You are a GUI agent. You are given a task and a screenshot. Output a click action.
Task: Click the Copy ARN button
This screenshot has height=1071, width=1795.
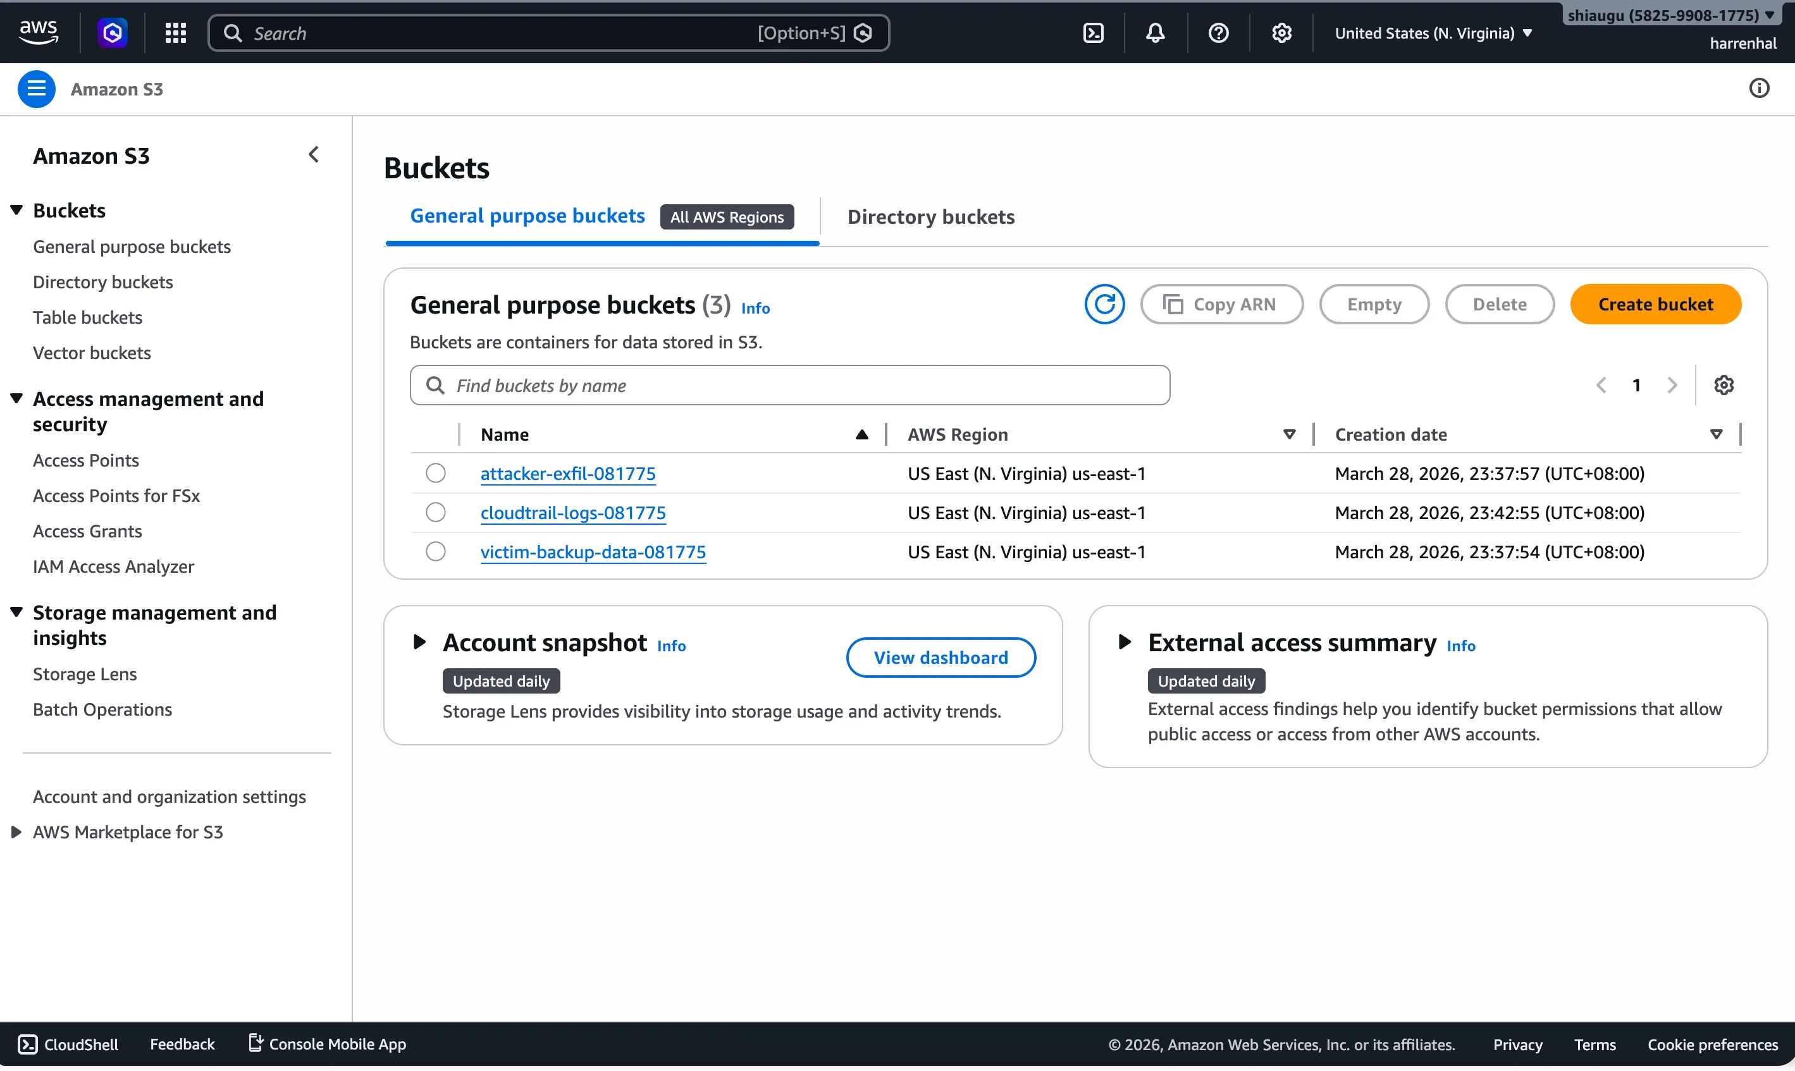coord(1221,304)
